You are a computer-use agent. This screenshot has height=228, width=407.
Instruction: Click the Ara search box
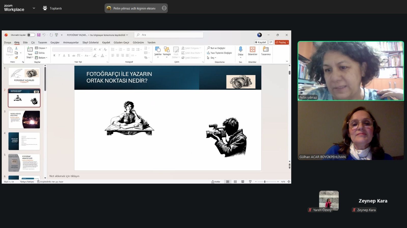click(169, 35)
